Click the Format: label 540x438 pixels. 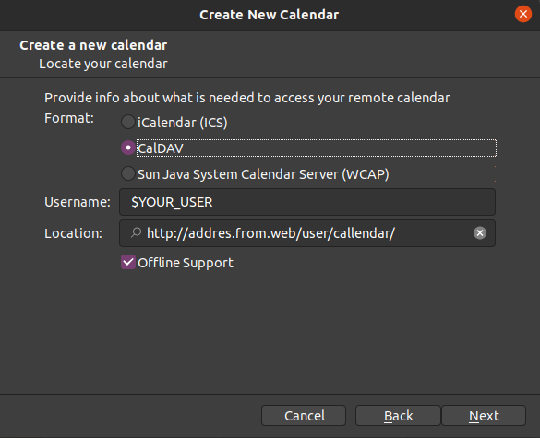[69, 118]
